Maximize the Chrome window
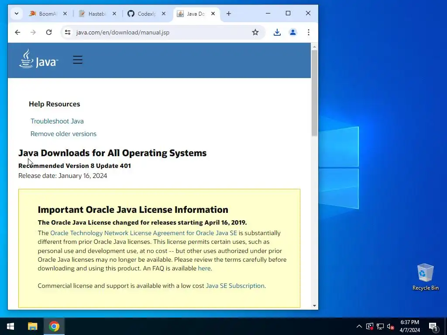The height and width of the screenshot is (335, 447). click(x=288, y=14)
